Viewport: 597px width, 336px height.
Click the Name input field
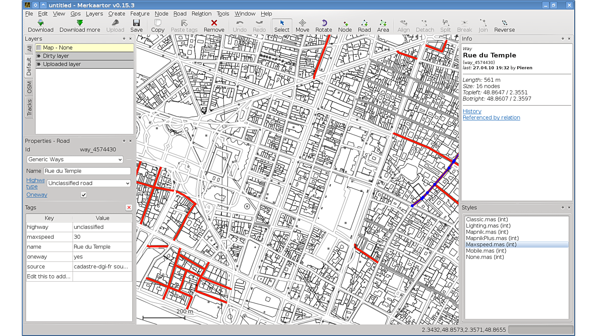tap(87, 171)
